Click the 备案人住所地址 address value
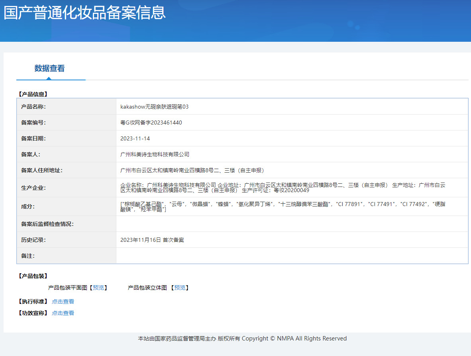This screenshot has width=471, height=356. (x=192, y=170)
